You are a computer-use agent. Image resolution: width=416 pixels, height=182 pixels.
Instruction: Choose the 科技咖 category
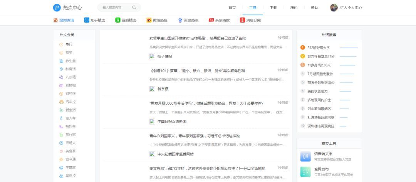(x=70, y=85)
